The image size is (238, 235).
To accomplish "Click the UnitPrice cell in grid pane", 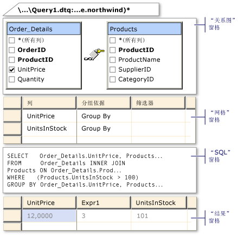I will pos(49,116).
